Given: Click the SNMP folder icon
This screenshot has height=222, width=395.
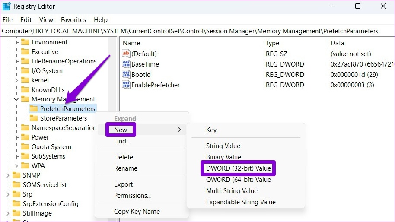Looking at the screenshot, I should [x=16, y=175].
